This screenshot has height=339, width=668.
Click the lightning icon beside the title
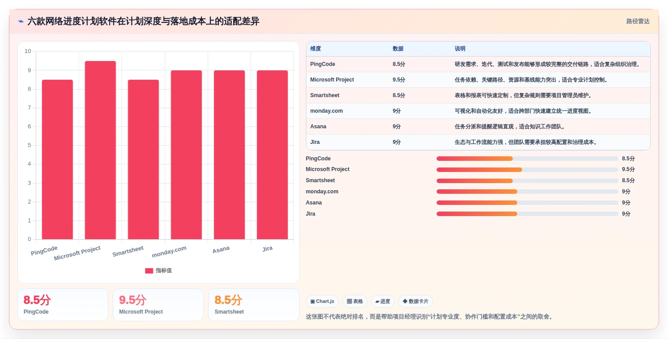pyautogui.click(x=21, y=21)
